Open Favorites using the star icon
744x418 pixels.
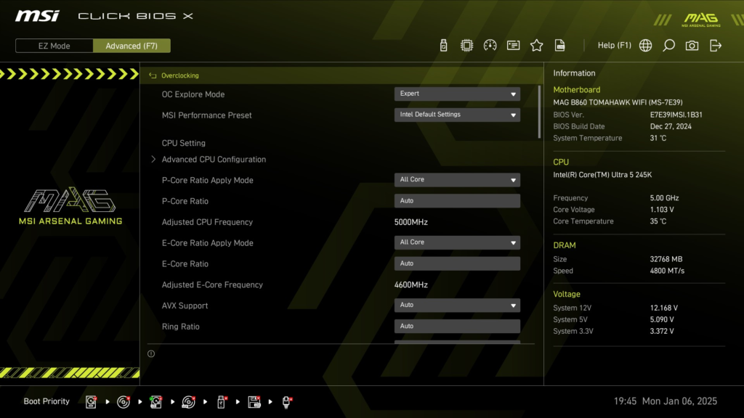click(536, 45)
